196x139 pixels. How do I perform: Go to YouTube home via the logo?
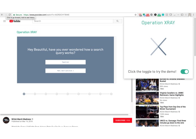15,21
